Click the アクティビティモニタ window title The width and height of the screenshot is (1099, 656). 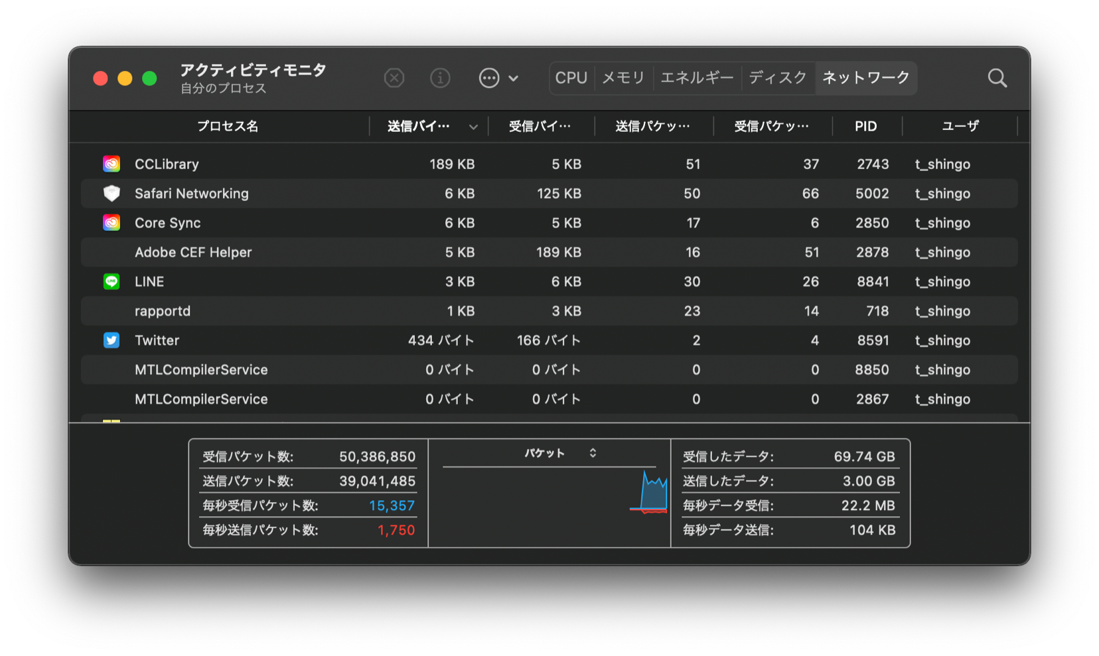point(254,70)
